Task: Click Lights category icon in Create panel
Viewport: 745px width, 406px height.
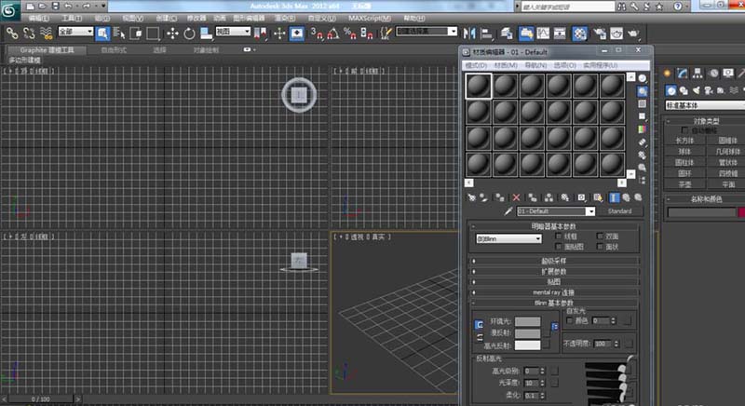Action: coord(696,90)
